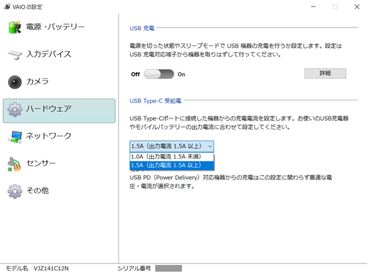Minimize the VAIO の設定 window

pos(313,7)
